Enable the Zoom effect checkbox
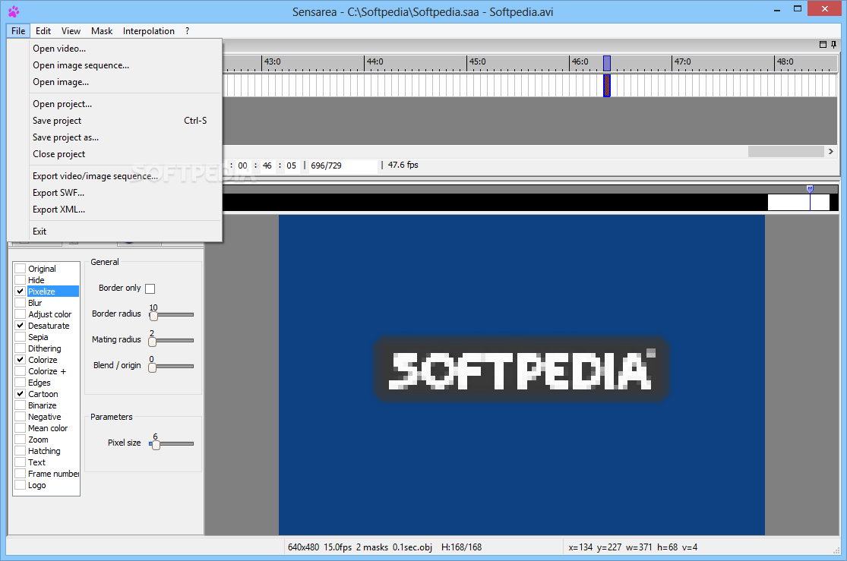The image size is (847, 561). tap(20, 439)
